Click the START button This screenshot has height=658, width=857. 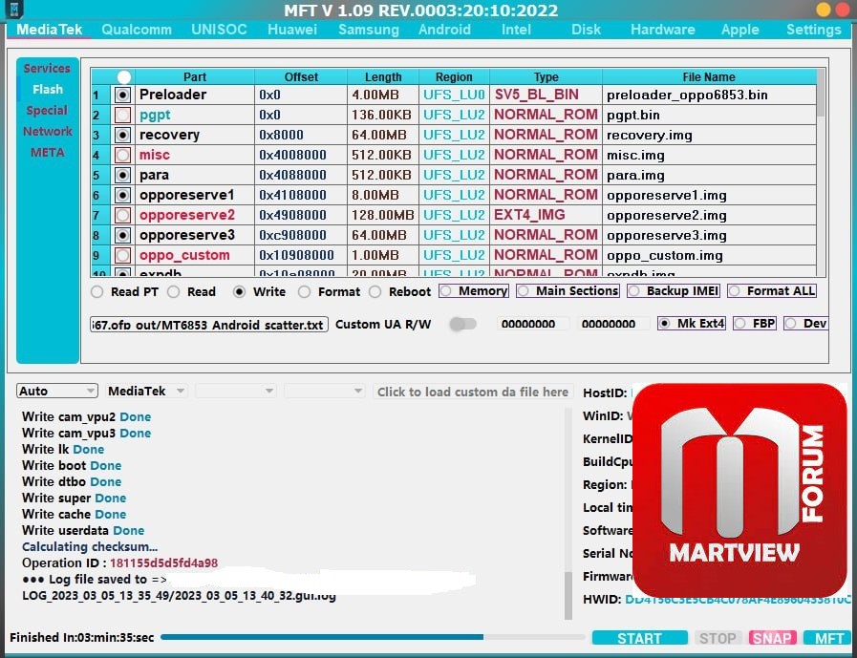pyautogui.click(x=639, y=638)
